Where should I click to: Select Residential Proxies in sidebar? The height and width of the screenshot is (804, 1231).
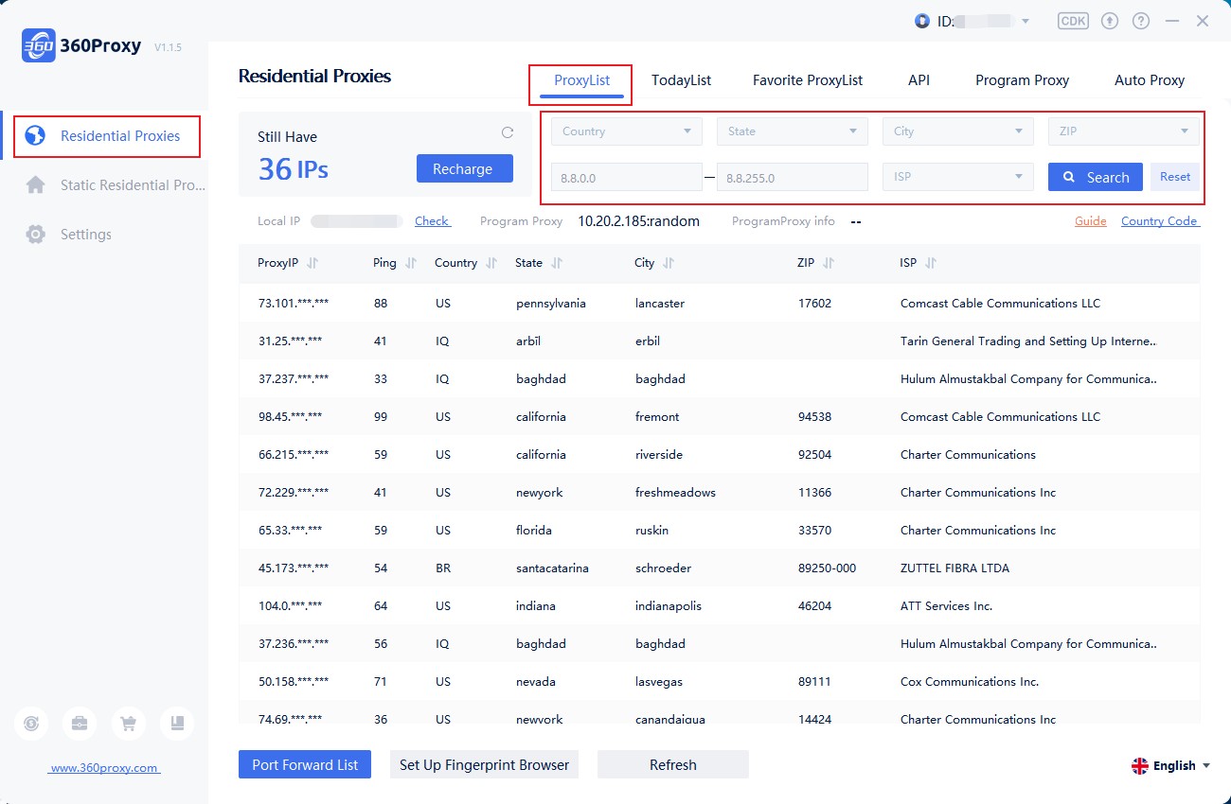coord(106,136)
